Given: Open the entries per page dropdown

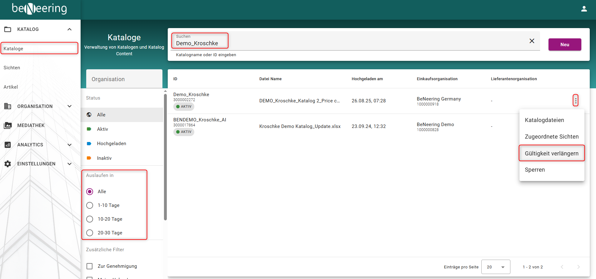Looking at the screenshot, I should point(496,267).
